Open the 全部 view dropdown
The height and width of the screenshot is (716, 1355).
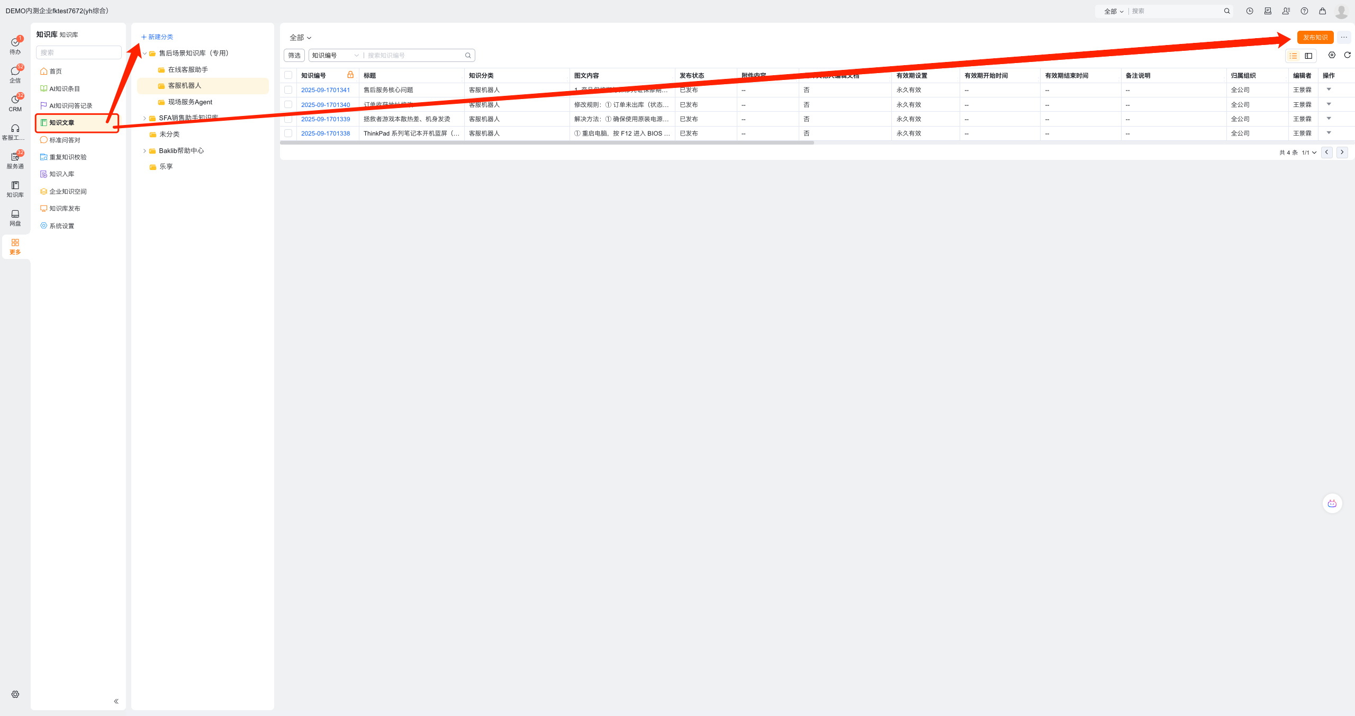point(300,38)
